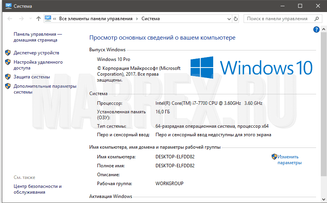The image size is (327, 203).
Task: Click shield icon beside Дополнительные параметры системы
Action: 8,86
